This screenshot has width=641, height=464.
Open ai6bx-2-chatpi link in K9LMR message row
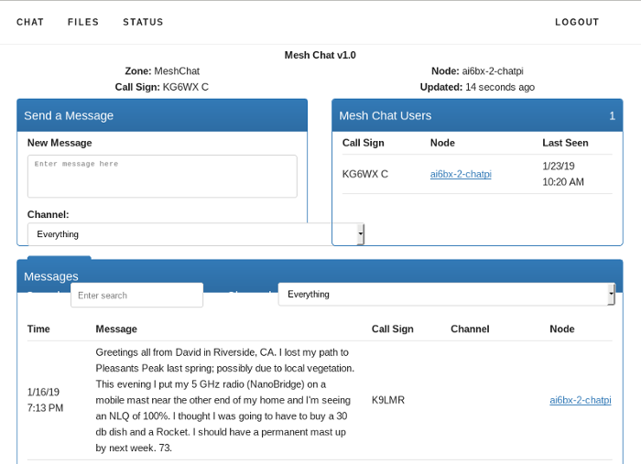point(580,400)
